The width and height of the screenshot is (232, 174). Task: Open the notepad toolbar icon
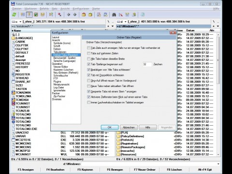(x=143, y=14)
